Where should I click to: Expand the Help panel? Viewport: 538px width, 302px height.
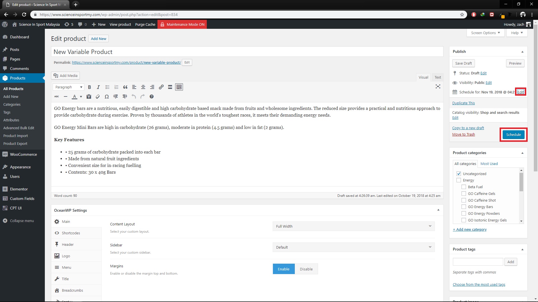tap(517, 33)
